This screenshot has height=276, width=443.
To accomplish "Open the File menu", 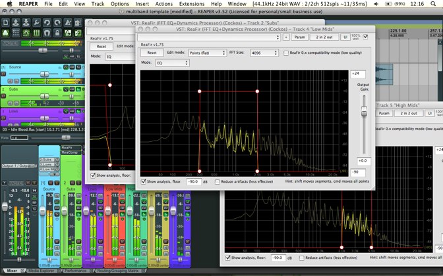I will click(x=48, y=4).
